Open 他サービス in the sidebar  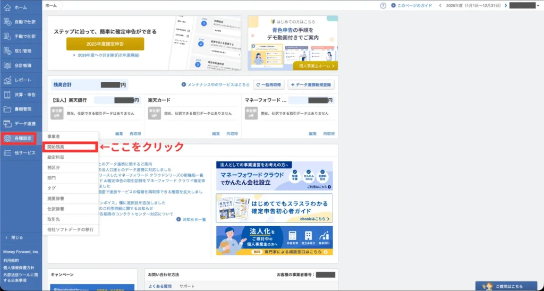click(21, 153)
